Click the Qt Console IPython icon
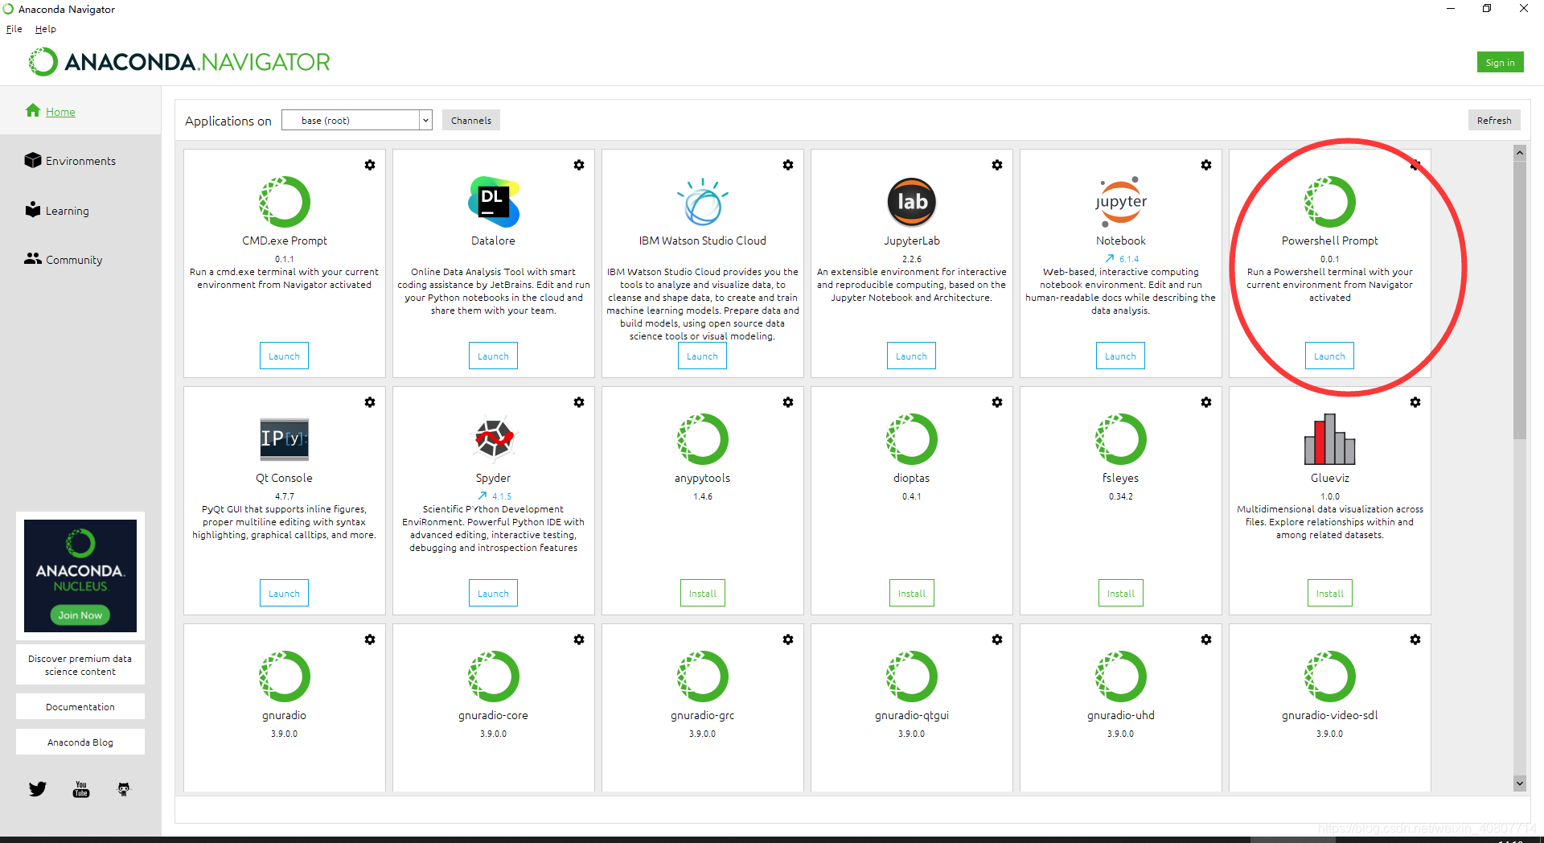1544x843 pixels. pyautogui.click(x=285, y=439)
